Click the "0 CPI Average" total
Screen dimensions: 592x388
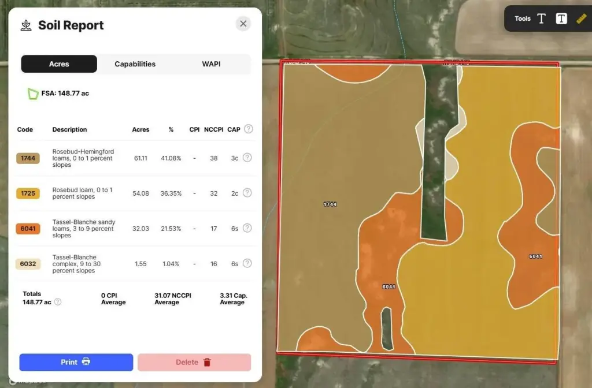(x=113, y=299)
